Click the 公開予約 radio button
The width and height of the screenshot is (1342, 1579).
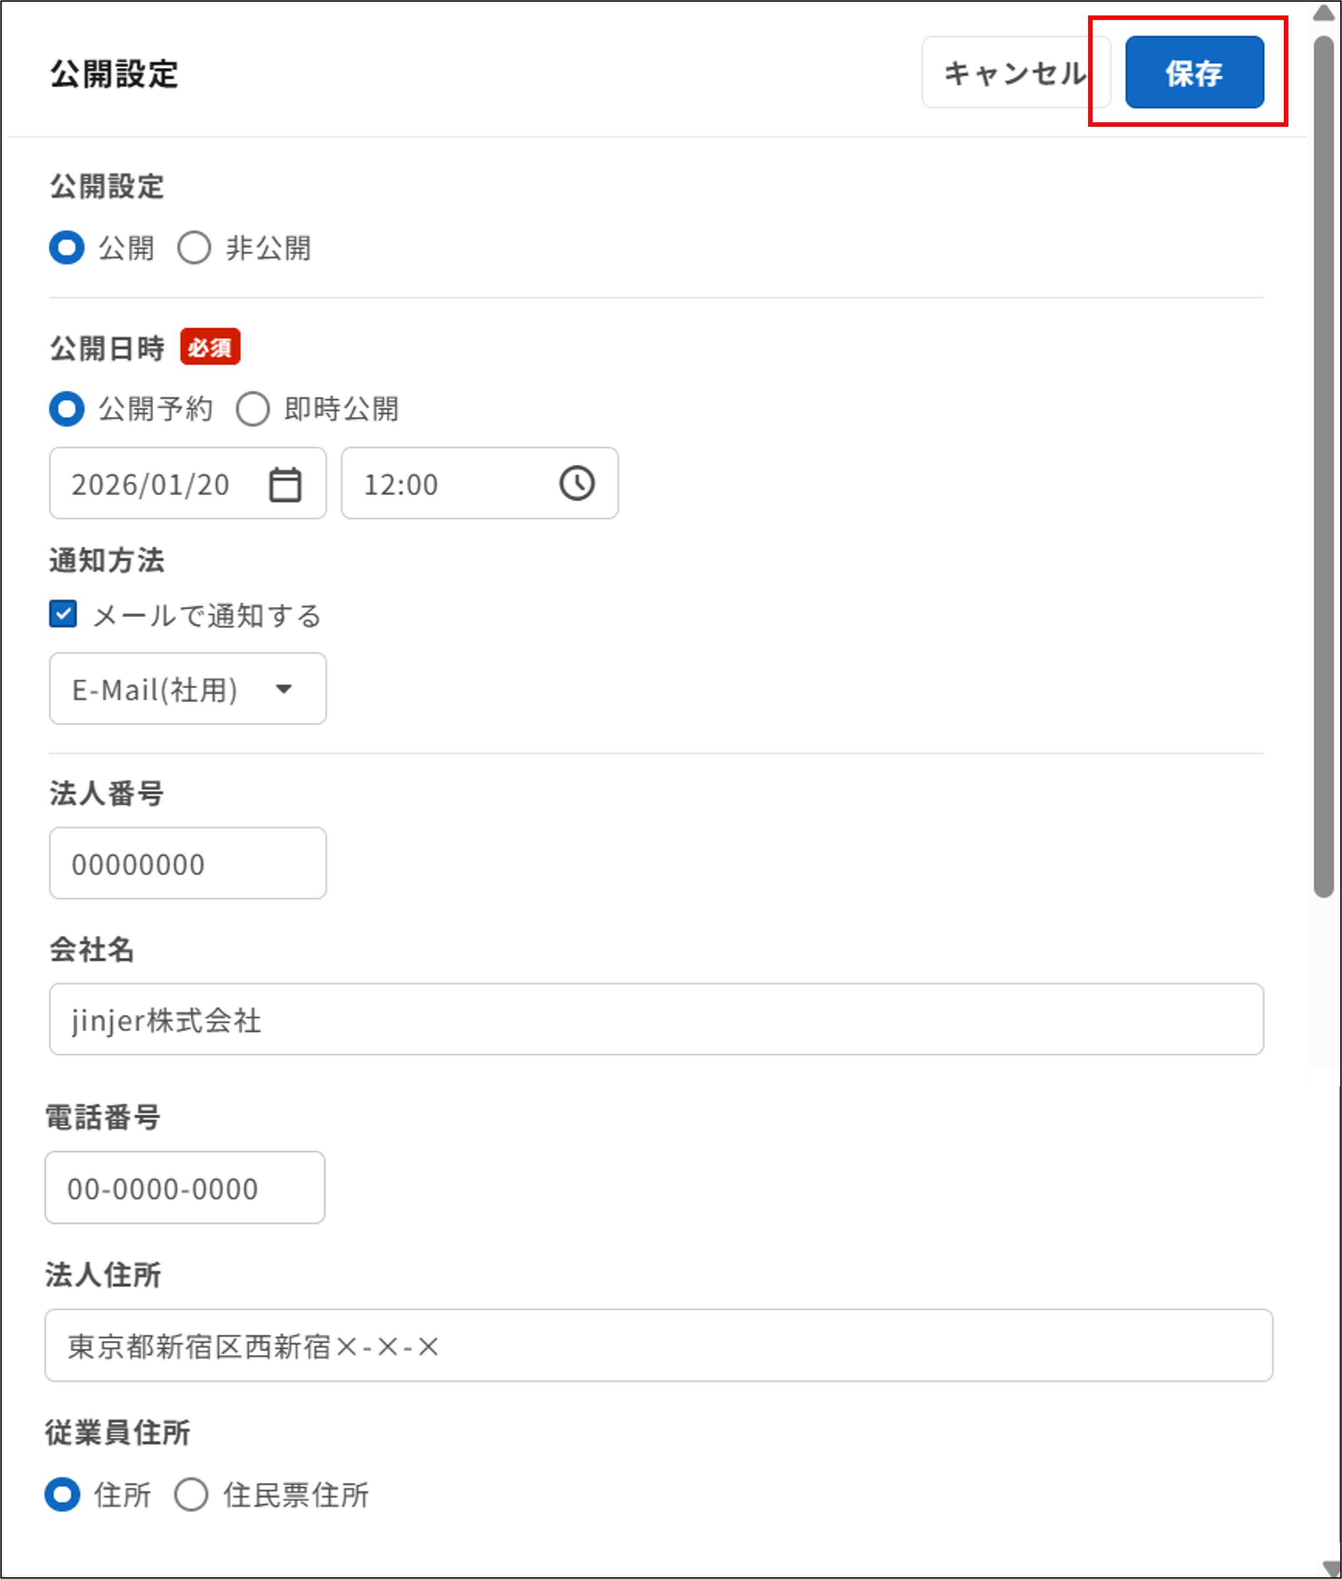pyautogui.click(x=67, y=410)
